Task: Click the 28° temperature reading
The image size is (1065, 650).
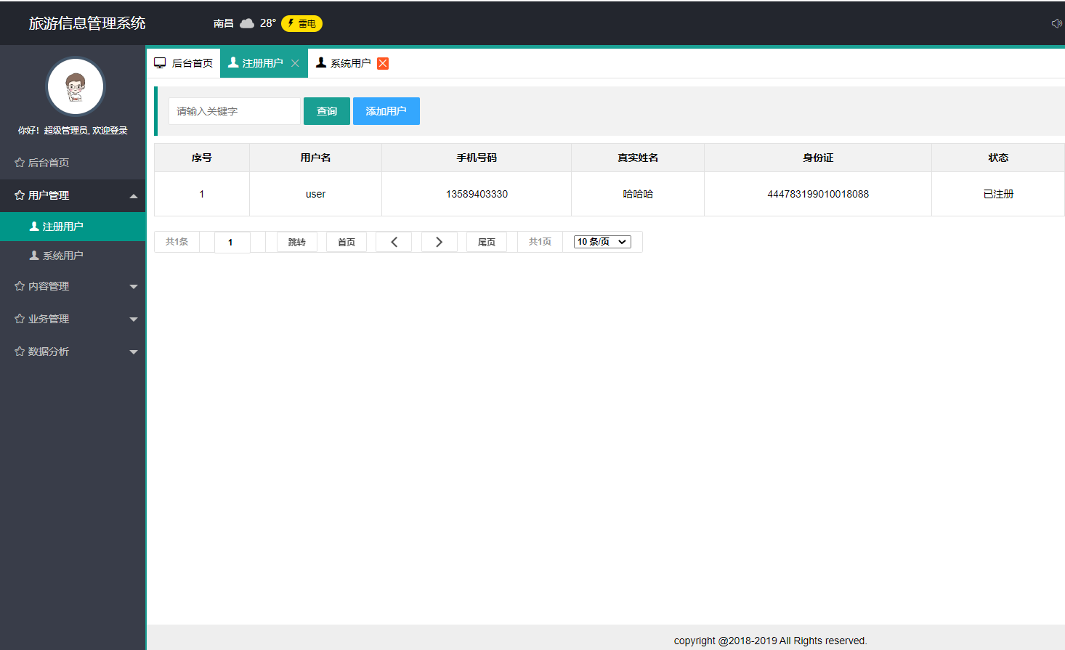Action: [268, 23]
